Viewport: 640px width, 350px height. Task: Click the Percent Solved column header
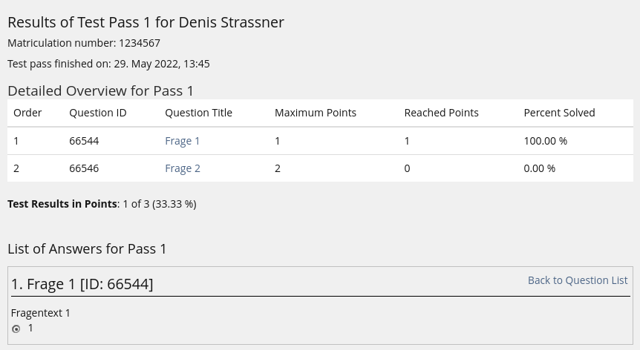click(558, 113)
